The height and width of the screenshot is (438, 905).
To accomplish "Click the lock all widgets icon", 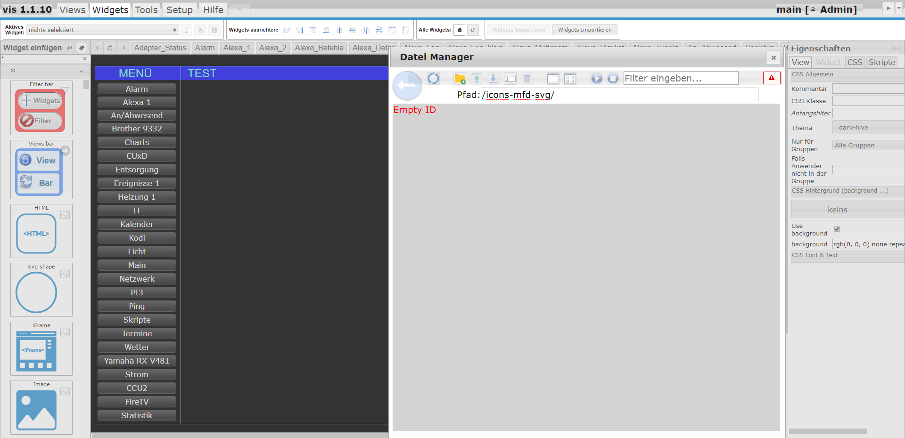I will pyautogui.click(x=460, y=30).
